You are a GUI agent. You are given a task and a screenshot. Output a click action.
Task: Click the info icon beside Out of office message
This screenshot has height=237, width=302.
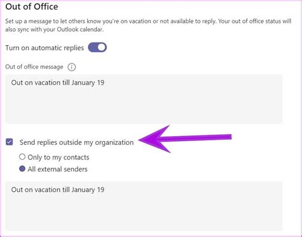click(71, 67)
